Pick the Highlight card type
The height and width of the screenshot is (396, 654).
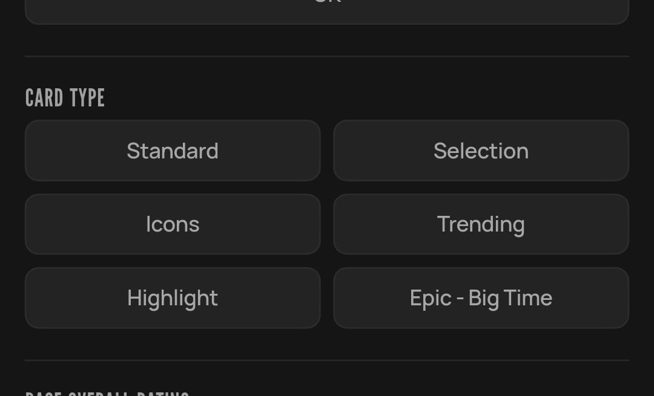click(x=173, y=297)
